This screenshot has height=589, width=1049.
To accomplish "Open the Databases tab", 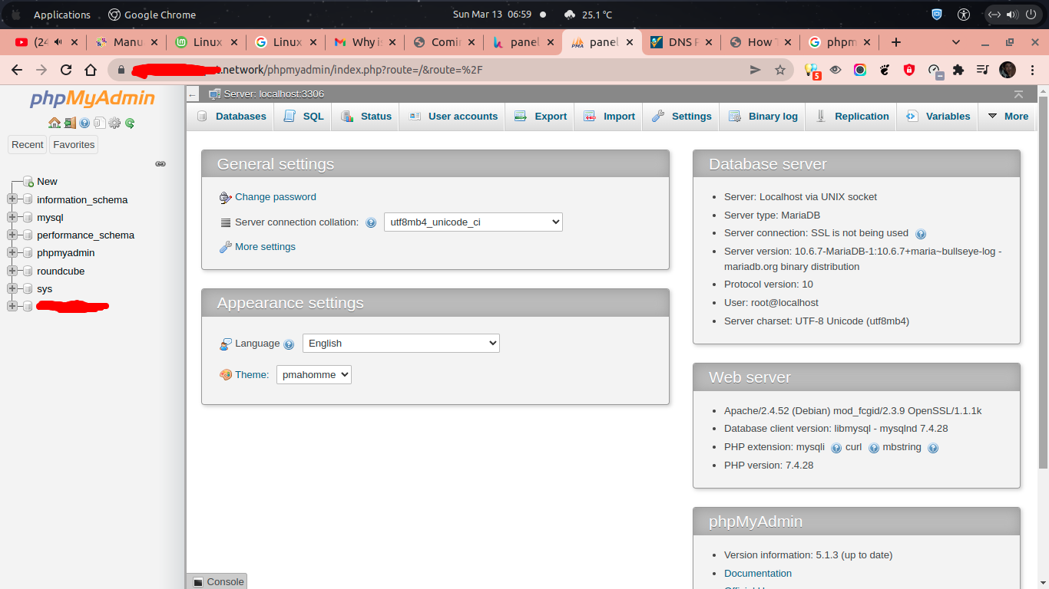I will click(231, 117).
